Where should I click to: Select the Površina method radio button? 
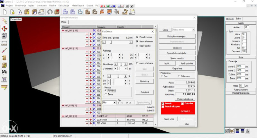(x=106, y=91)
